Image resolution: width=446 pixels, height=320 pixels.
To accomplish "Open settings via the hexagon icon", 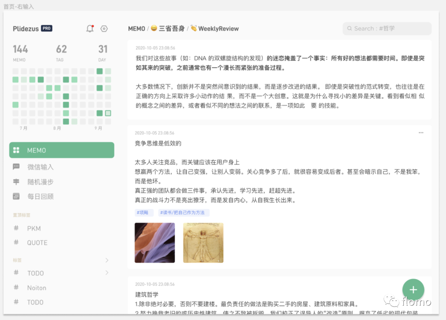I will tap(104, 29).
